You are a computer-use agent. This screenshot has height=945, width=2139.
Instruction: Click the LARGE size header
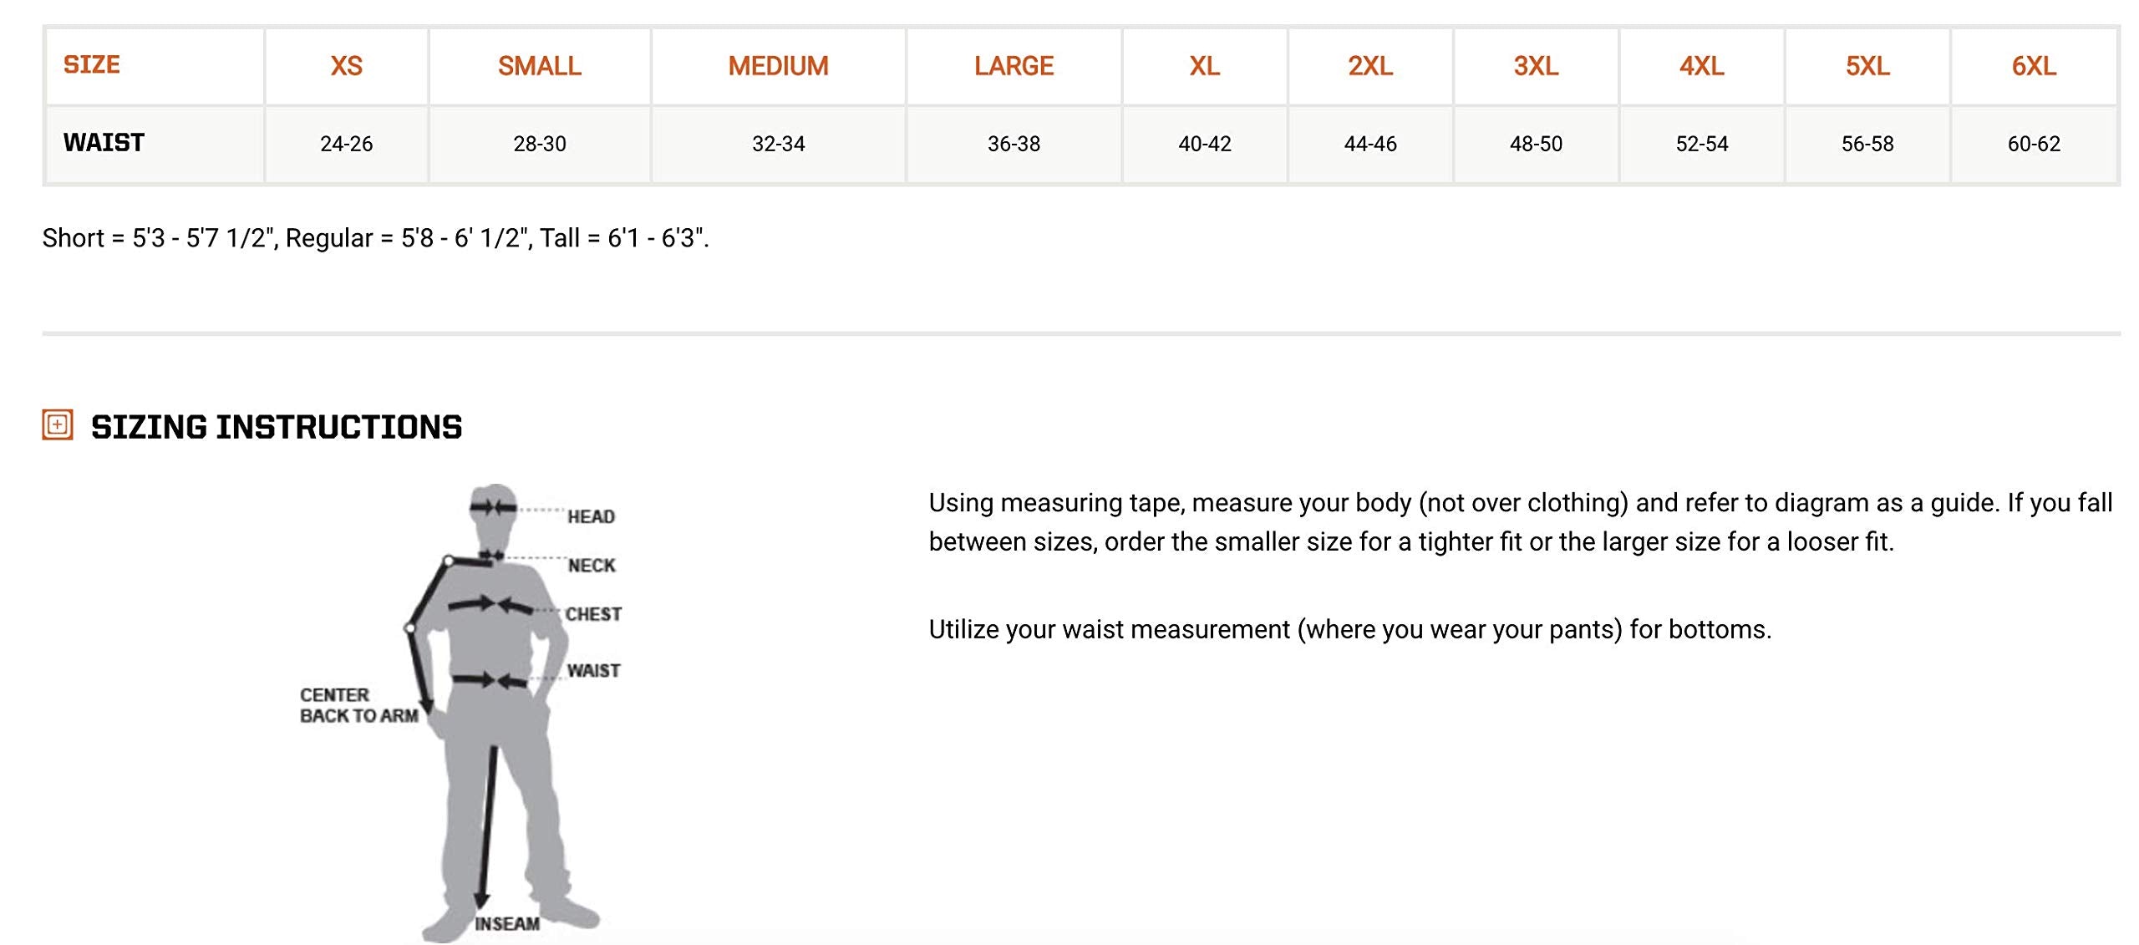pos(1014,66)
